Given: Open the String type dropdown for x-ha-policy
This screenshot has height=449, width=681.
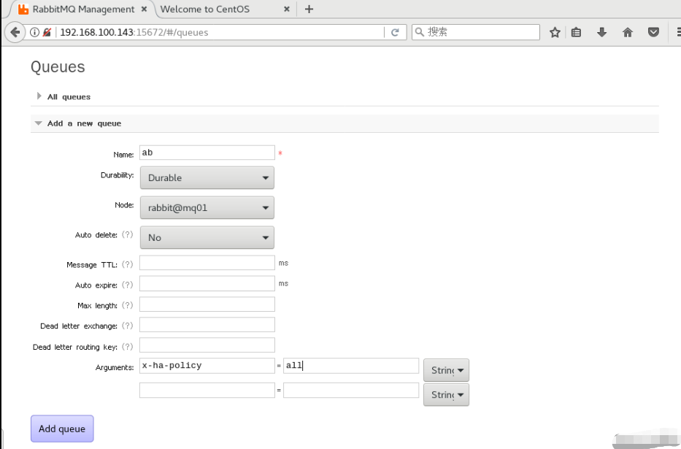Looking at the screenshot, I should [446, 370].
